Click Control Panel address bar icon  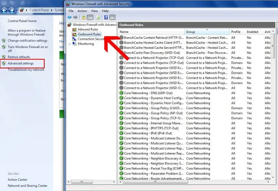[22, 10]
